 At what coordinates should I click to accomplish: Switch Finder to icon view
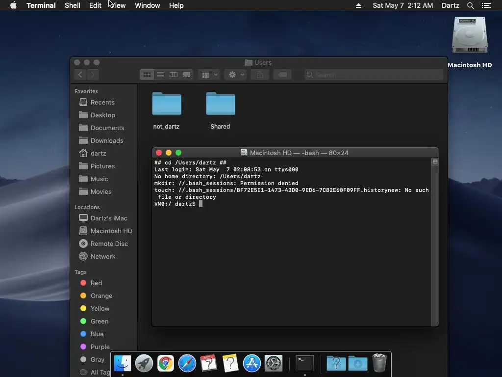click(147, 75)
